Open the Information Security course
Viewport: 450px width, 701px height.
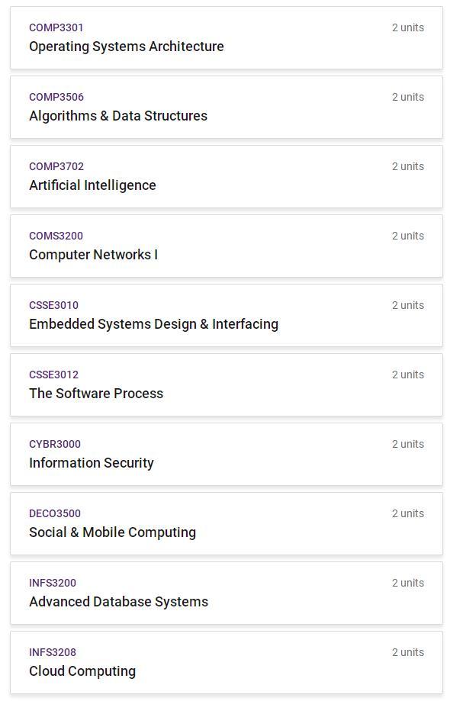pyautogui.click(x=226, y=454)
